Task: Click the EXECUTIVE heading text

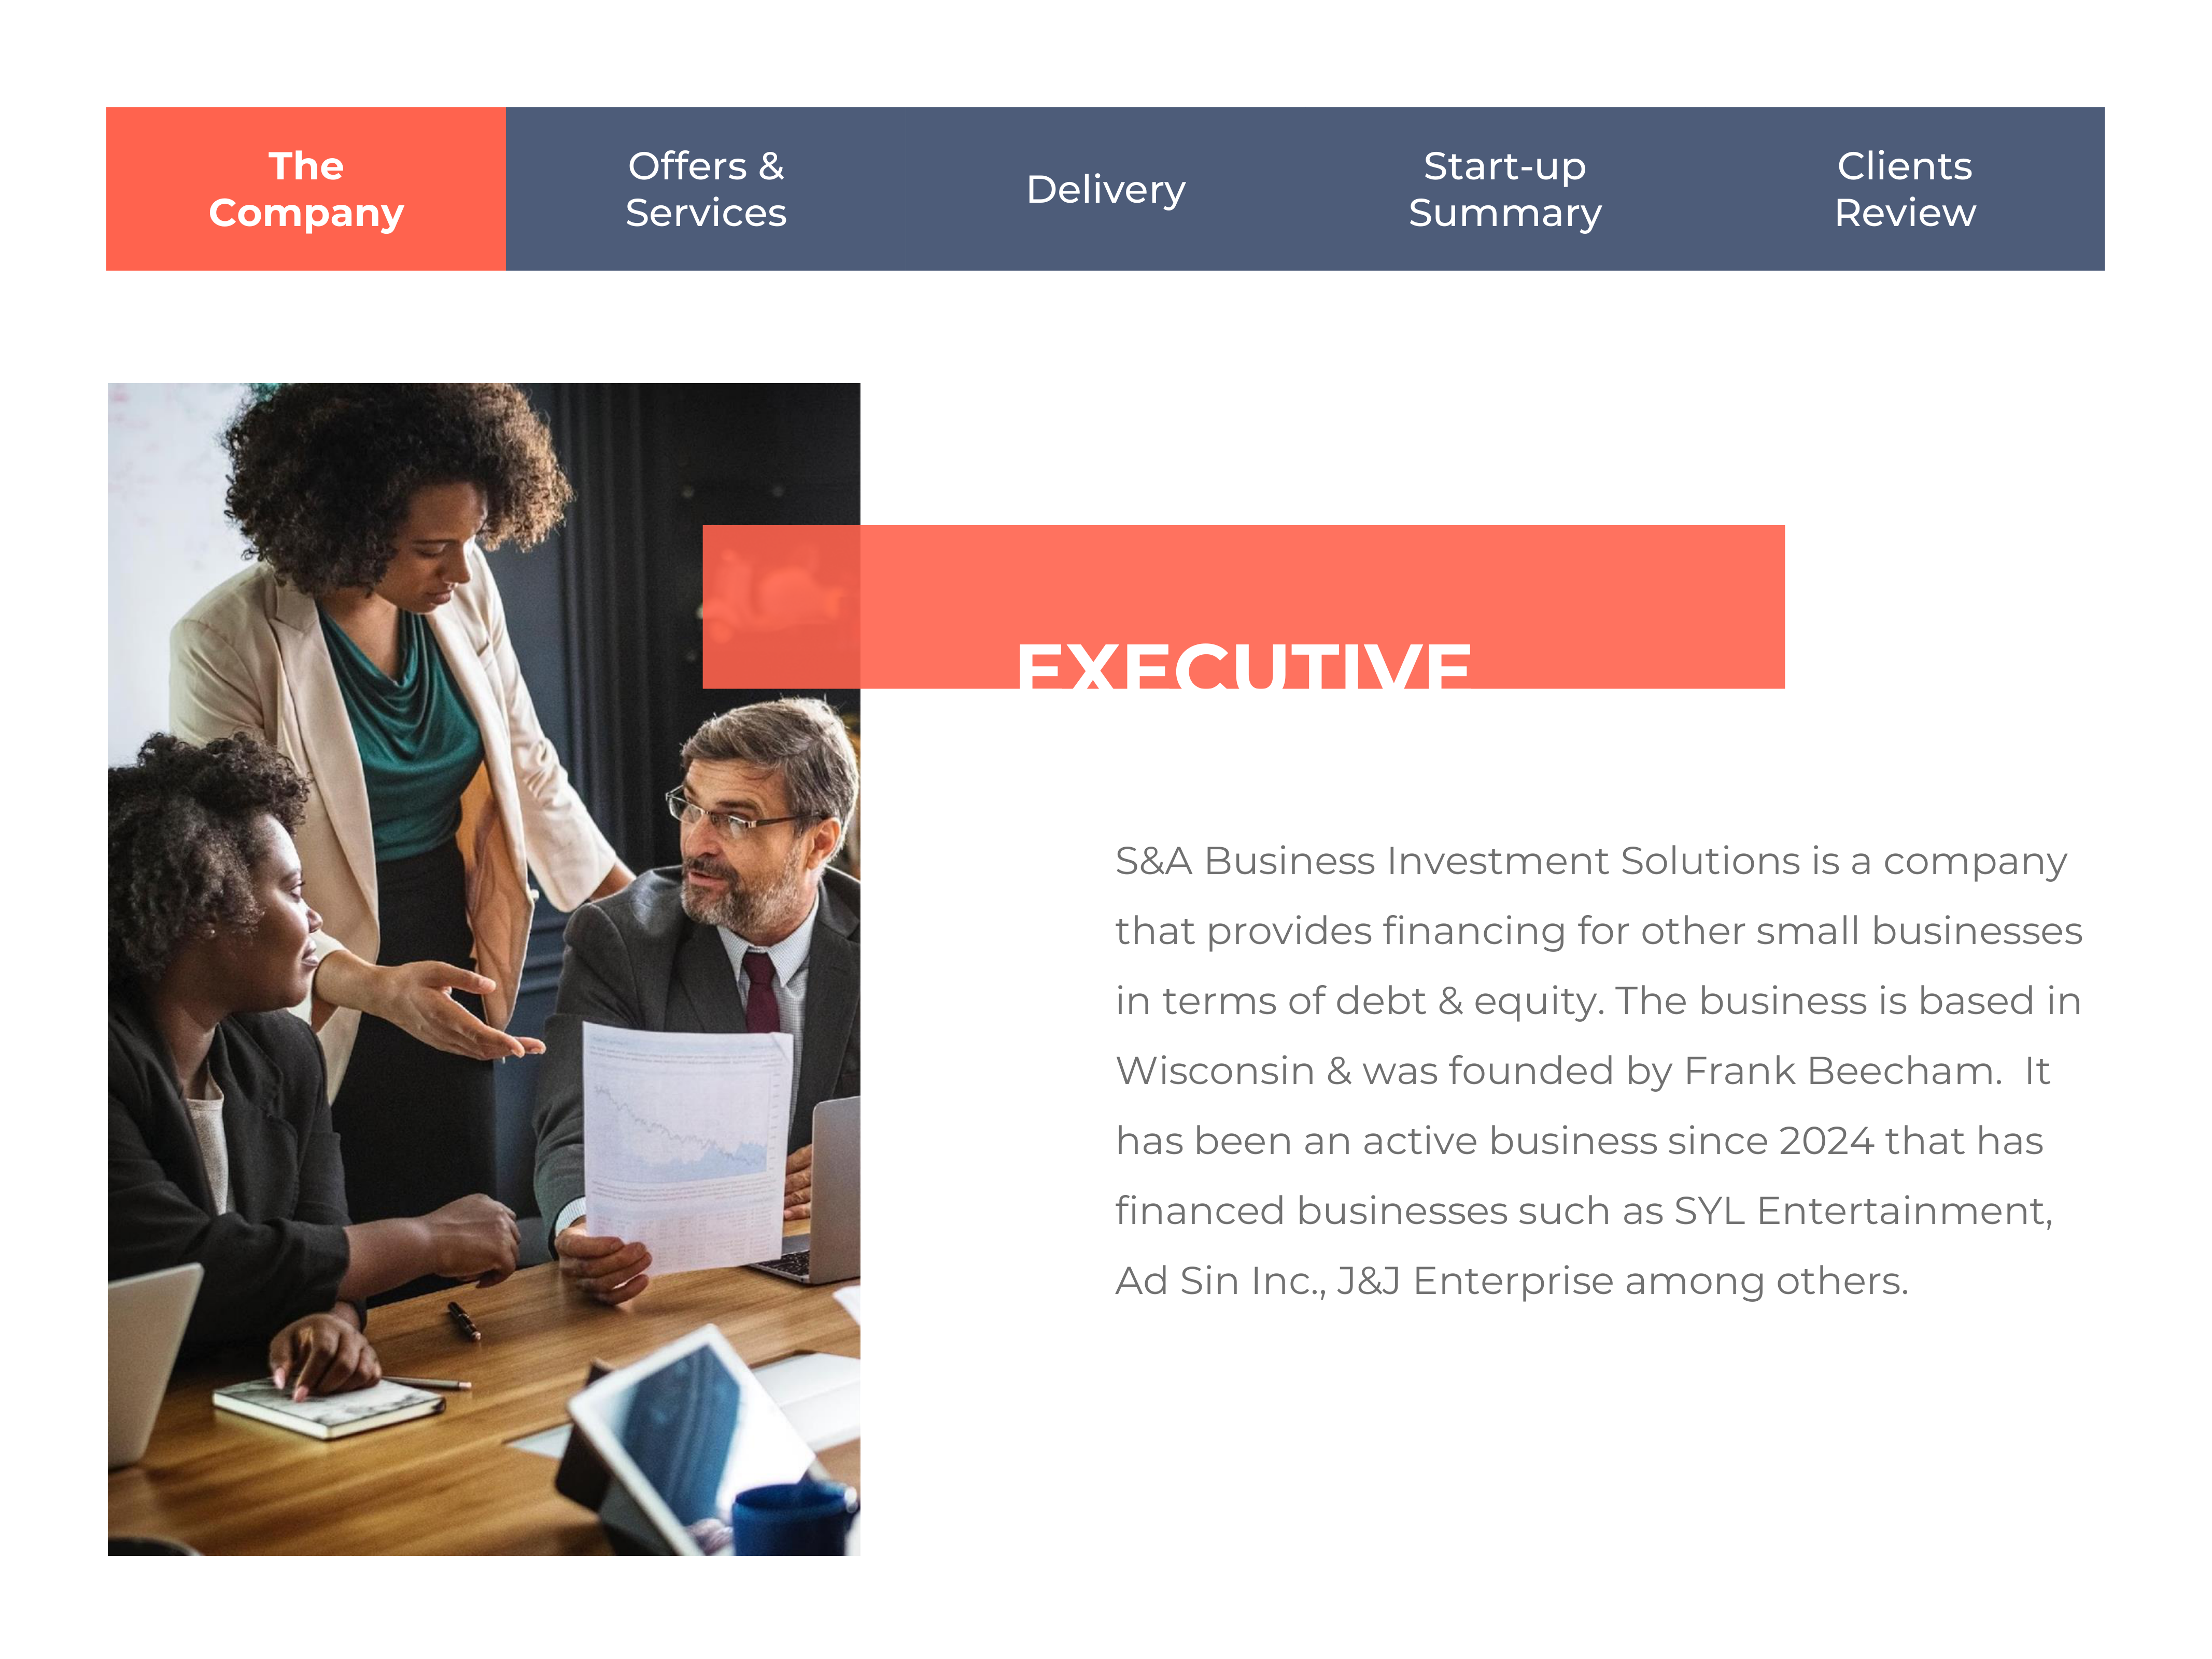Action: point(1243,665)
